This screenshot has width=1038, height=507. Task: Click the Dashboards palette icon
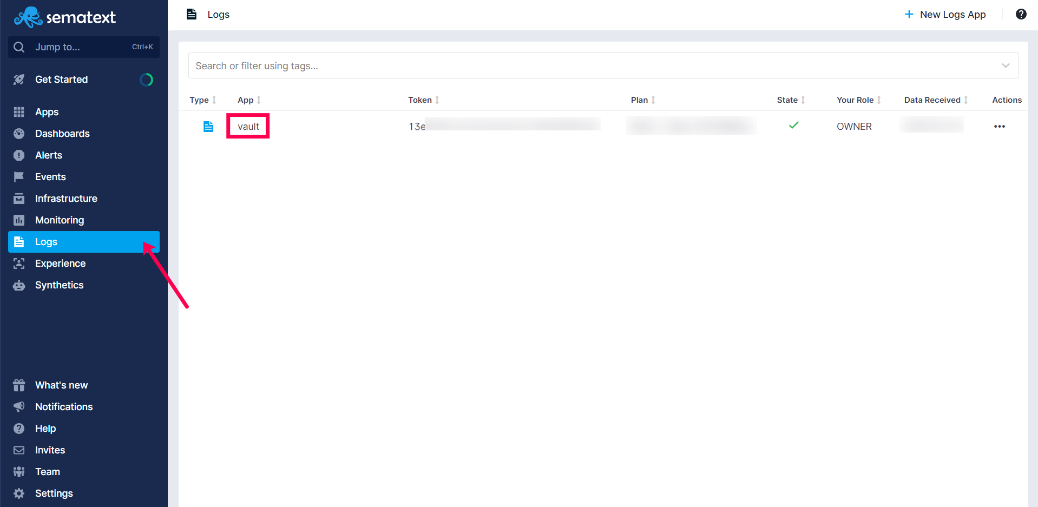tap(19, 134)
